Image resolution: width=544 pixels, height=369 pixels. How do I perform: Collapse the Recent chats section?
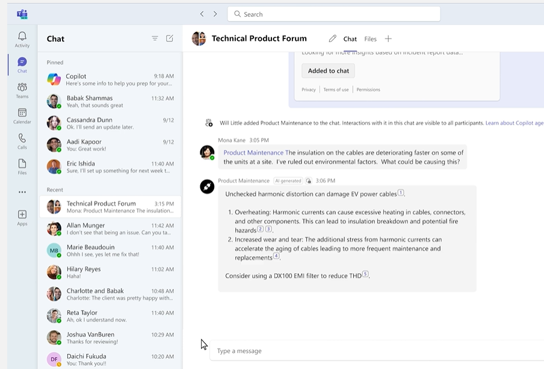pos(55,190)
